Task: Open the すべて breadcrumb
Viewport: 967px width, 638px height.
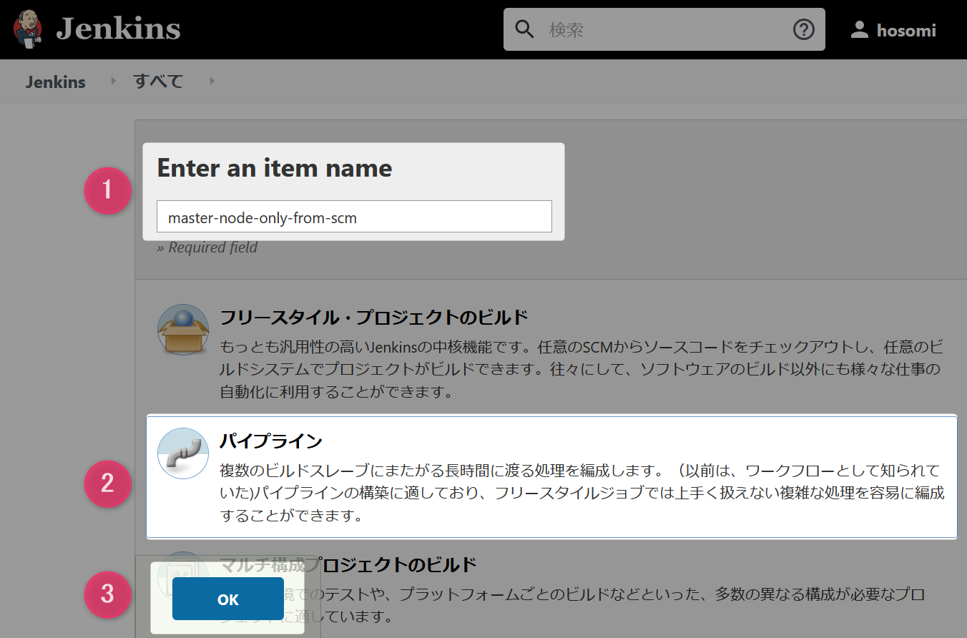Action: (x=158, y=81)
